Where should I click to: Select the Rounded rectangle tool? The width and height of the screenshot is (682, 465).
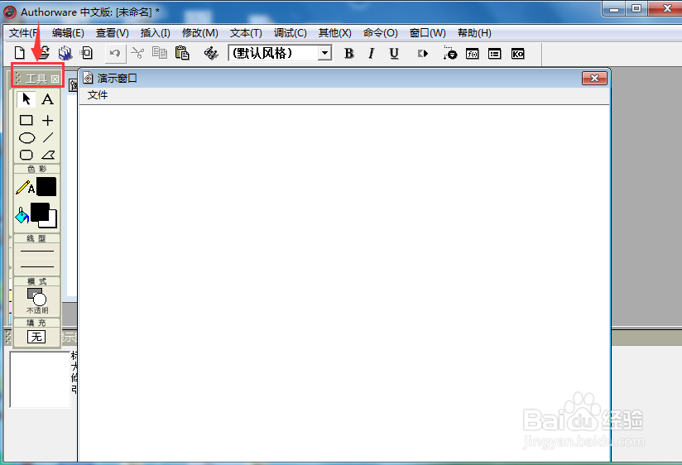[26, 155]
